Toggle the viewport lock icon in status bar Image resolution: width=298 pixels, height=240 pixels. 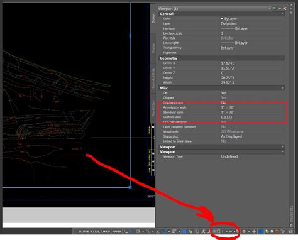pos(214,231)
